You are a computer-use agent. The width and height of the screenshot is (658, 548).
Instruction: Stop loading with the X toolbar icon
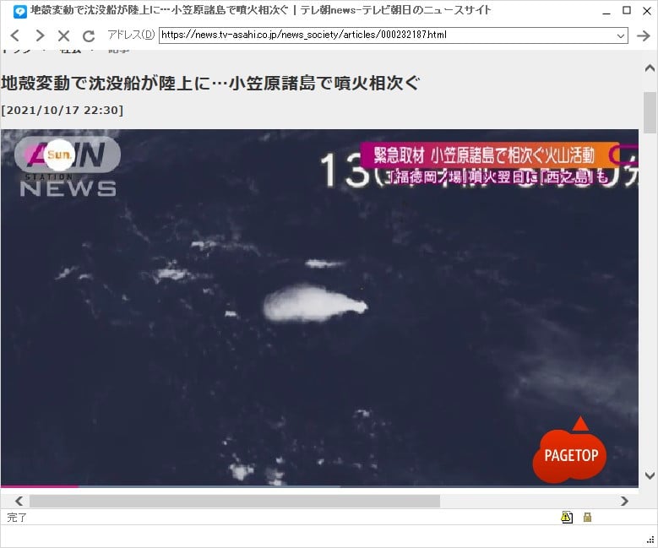click(x=64, y=35)
